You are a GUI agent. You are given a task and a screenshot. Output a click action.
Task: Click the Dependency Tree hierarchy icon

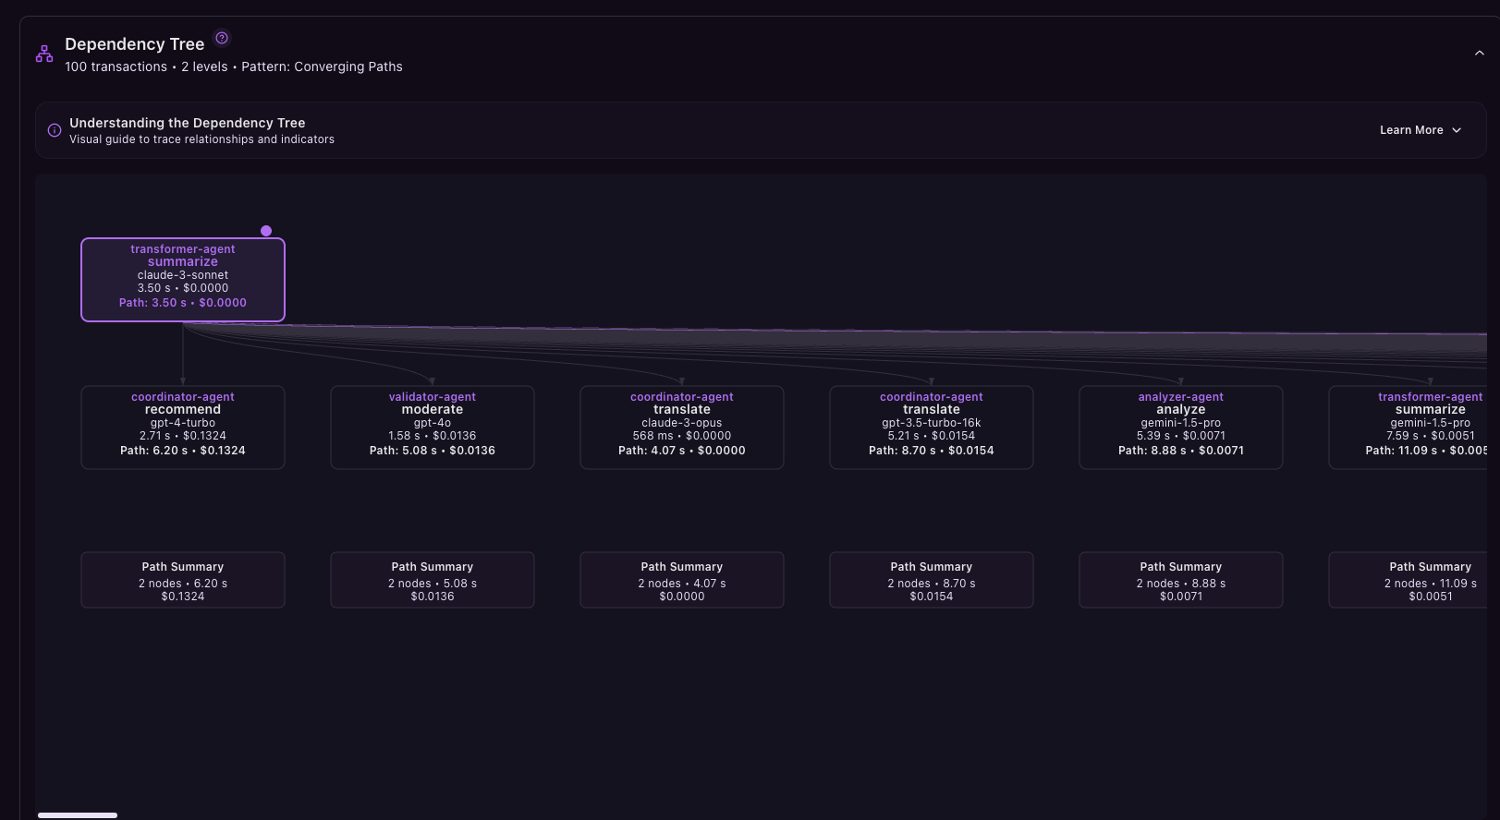[x=44, y=54]
